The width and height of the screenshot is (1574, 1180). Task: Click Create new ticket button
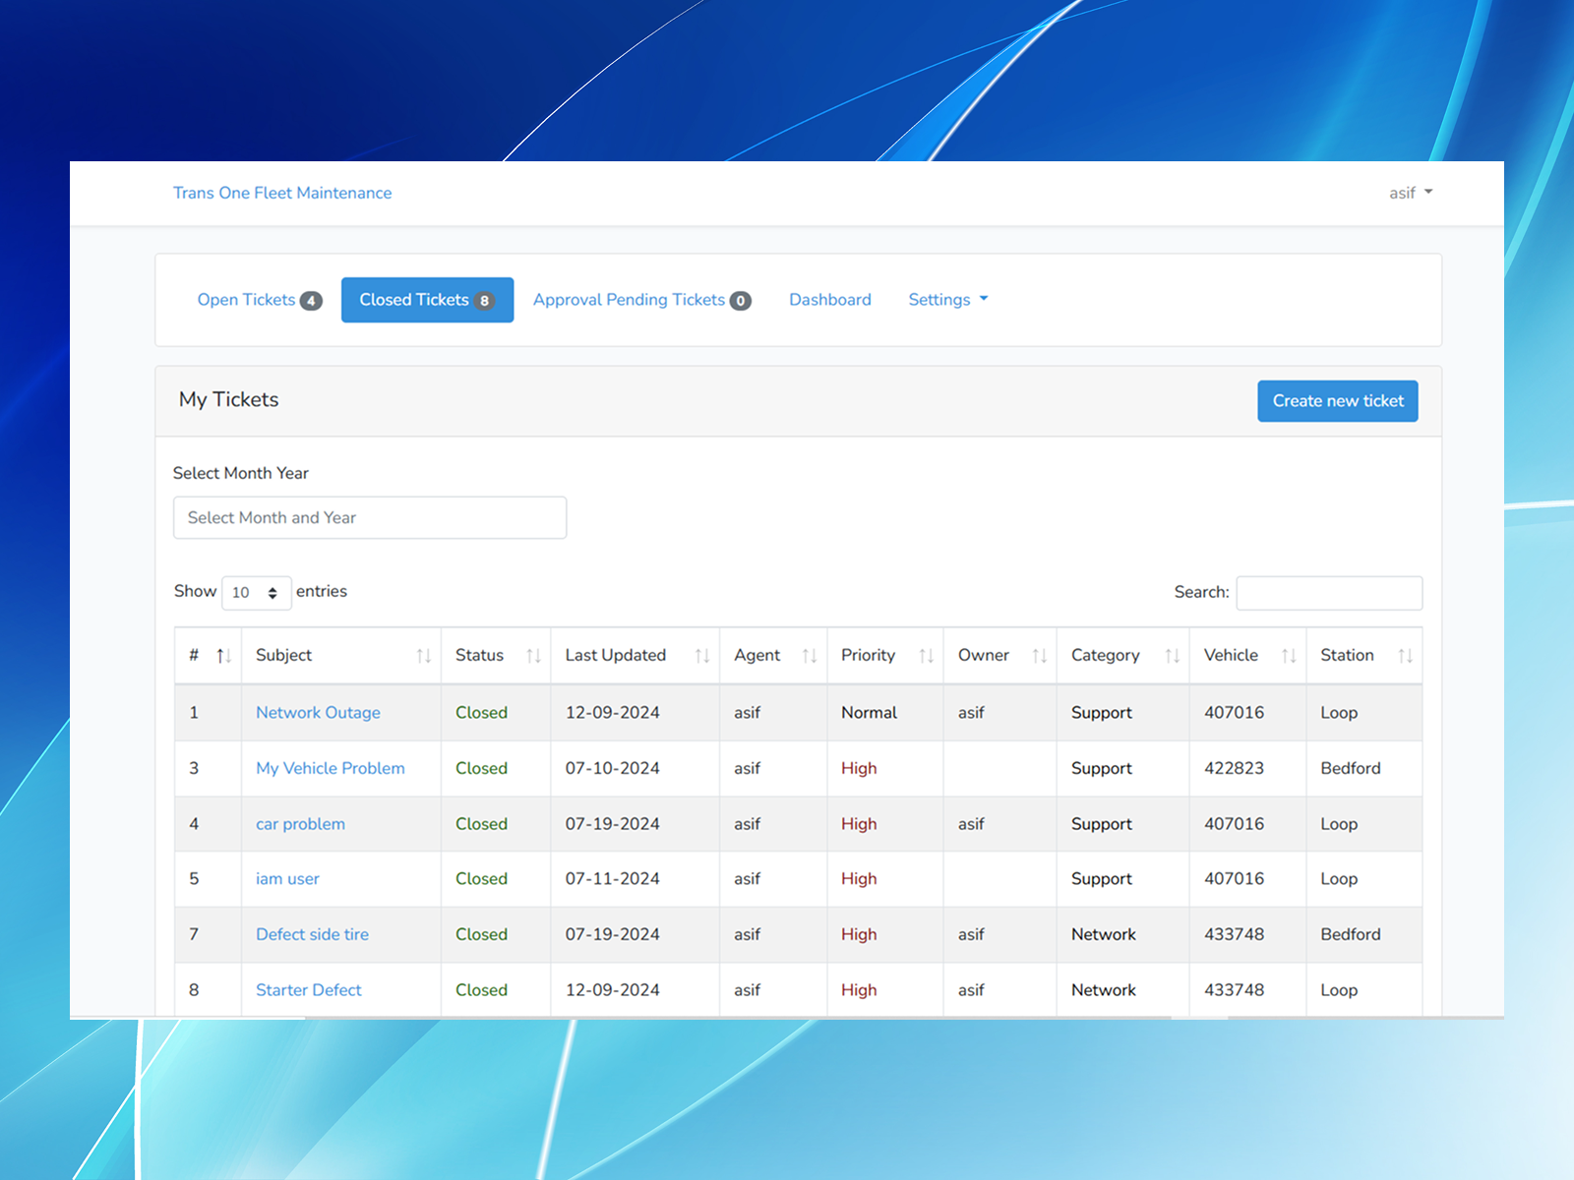[1338, 401]
